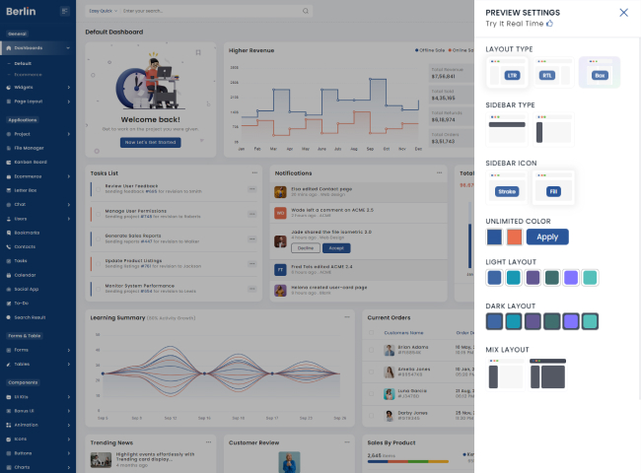
Task: Open the Easy Quick dropdown
Action: click(102, 11)
